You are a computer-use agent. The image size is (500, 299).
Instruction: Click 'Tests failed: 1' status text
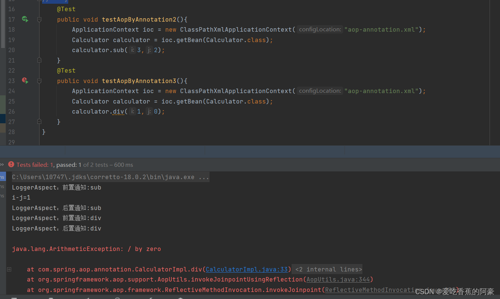pyautogui.click(x=35, y=165)
